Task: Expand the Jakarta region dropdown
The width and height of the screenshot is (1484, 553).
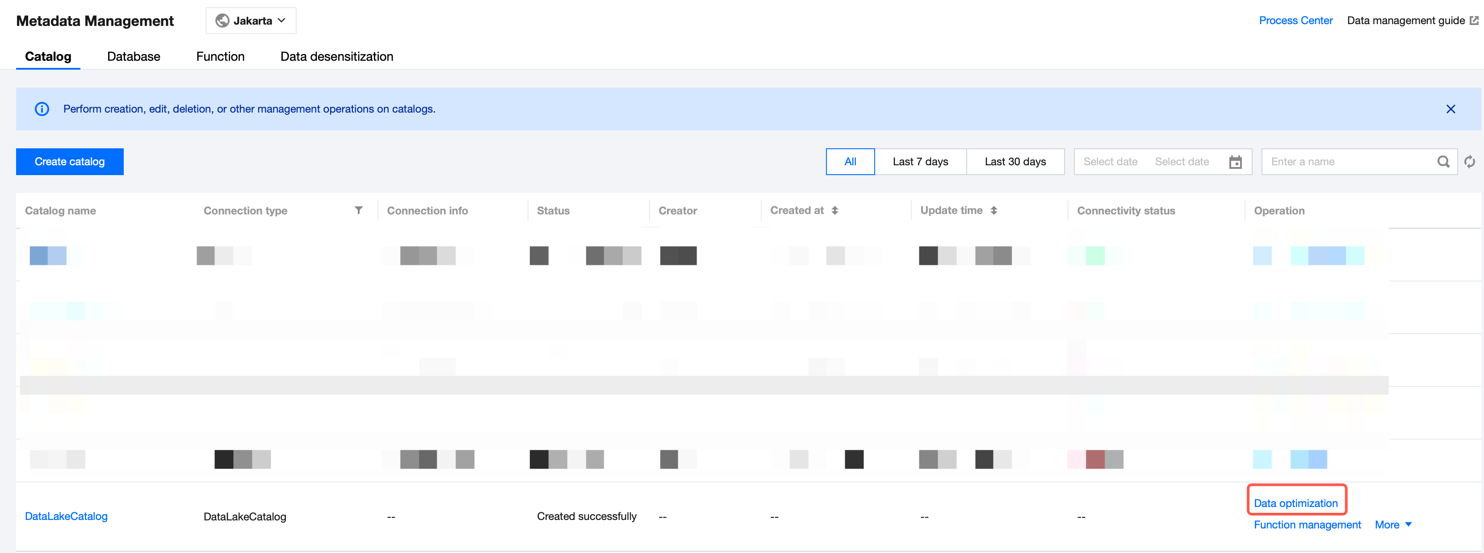Action: [251, 21]
